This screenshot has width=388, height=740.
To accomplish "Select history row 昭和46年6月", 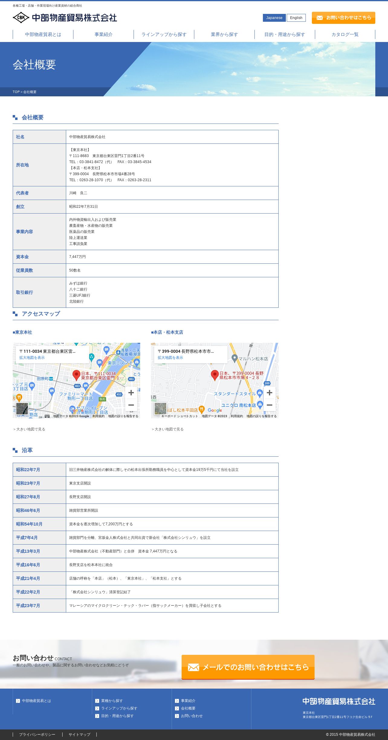I will 146,510.
